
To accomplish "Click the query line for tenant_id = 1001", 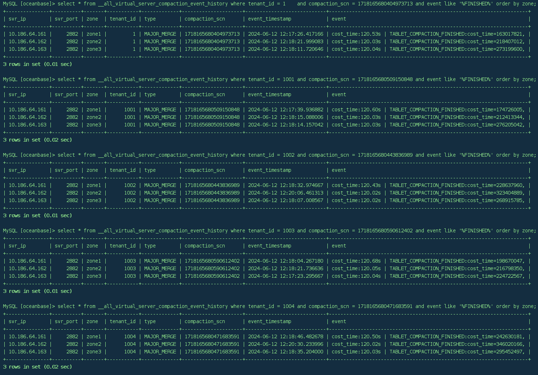I will 269,79.
